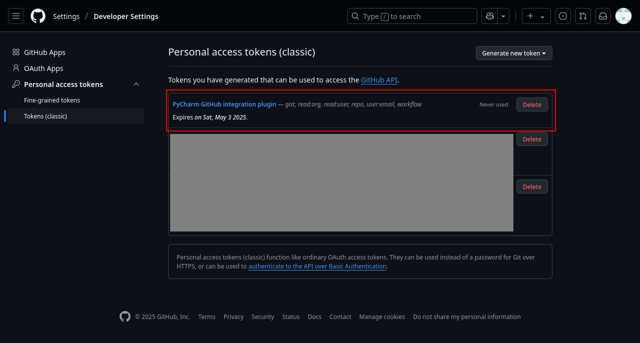Image resolution: width=640 pixels, height=343 pixels.
Task: Select OAuth Apps in sidebar
Action: tap(44, 68)
